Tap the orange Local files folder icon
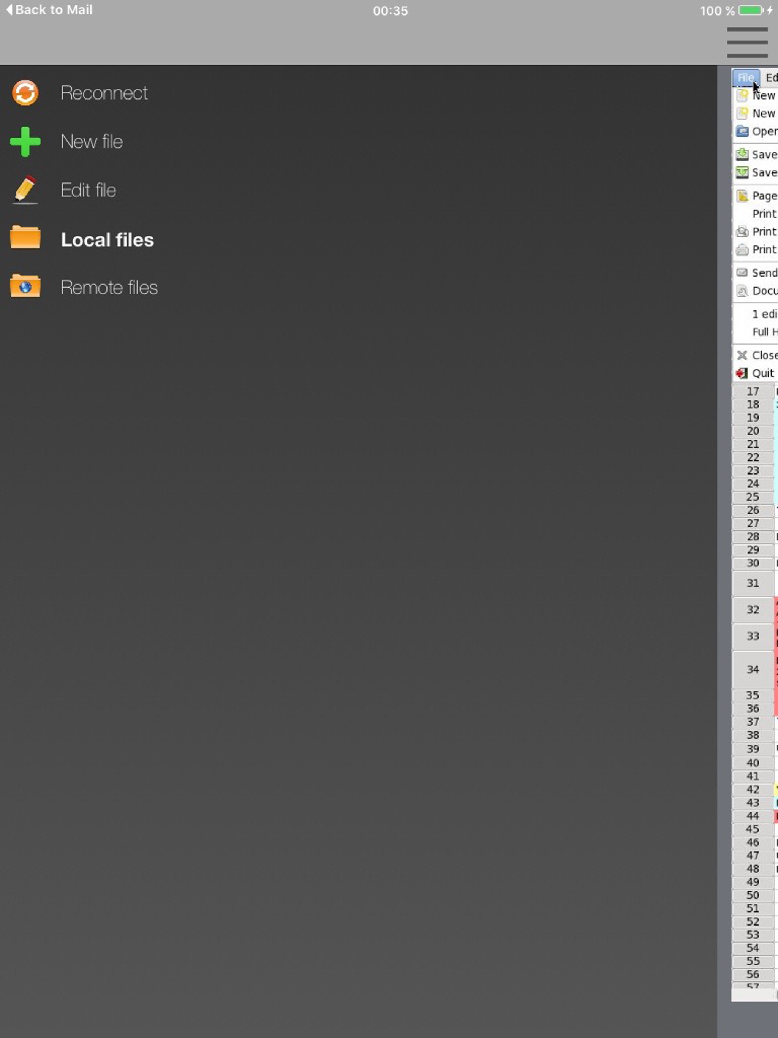Viewport: 778px width, 1038px height. point(25,238)
